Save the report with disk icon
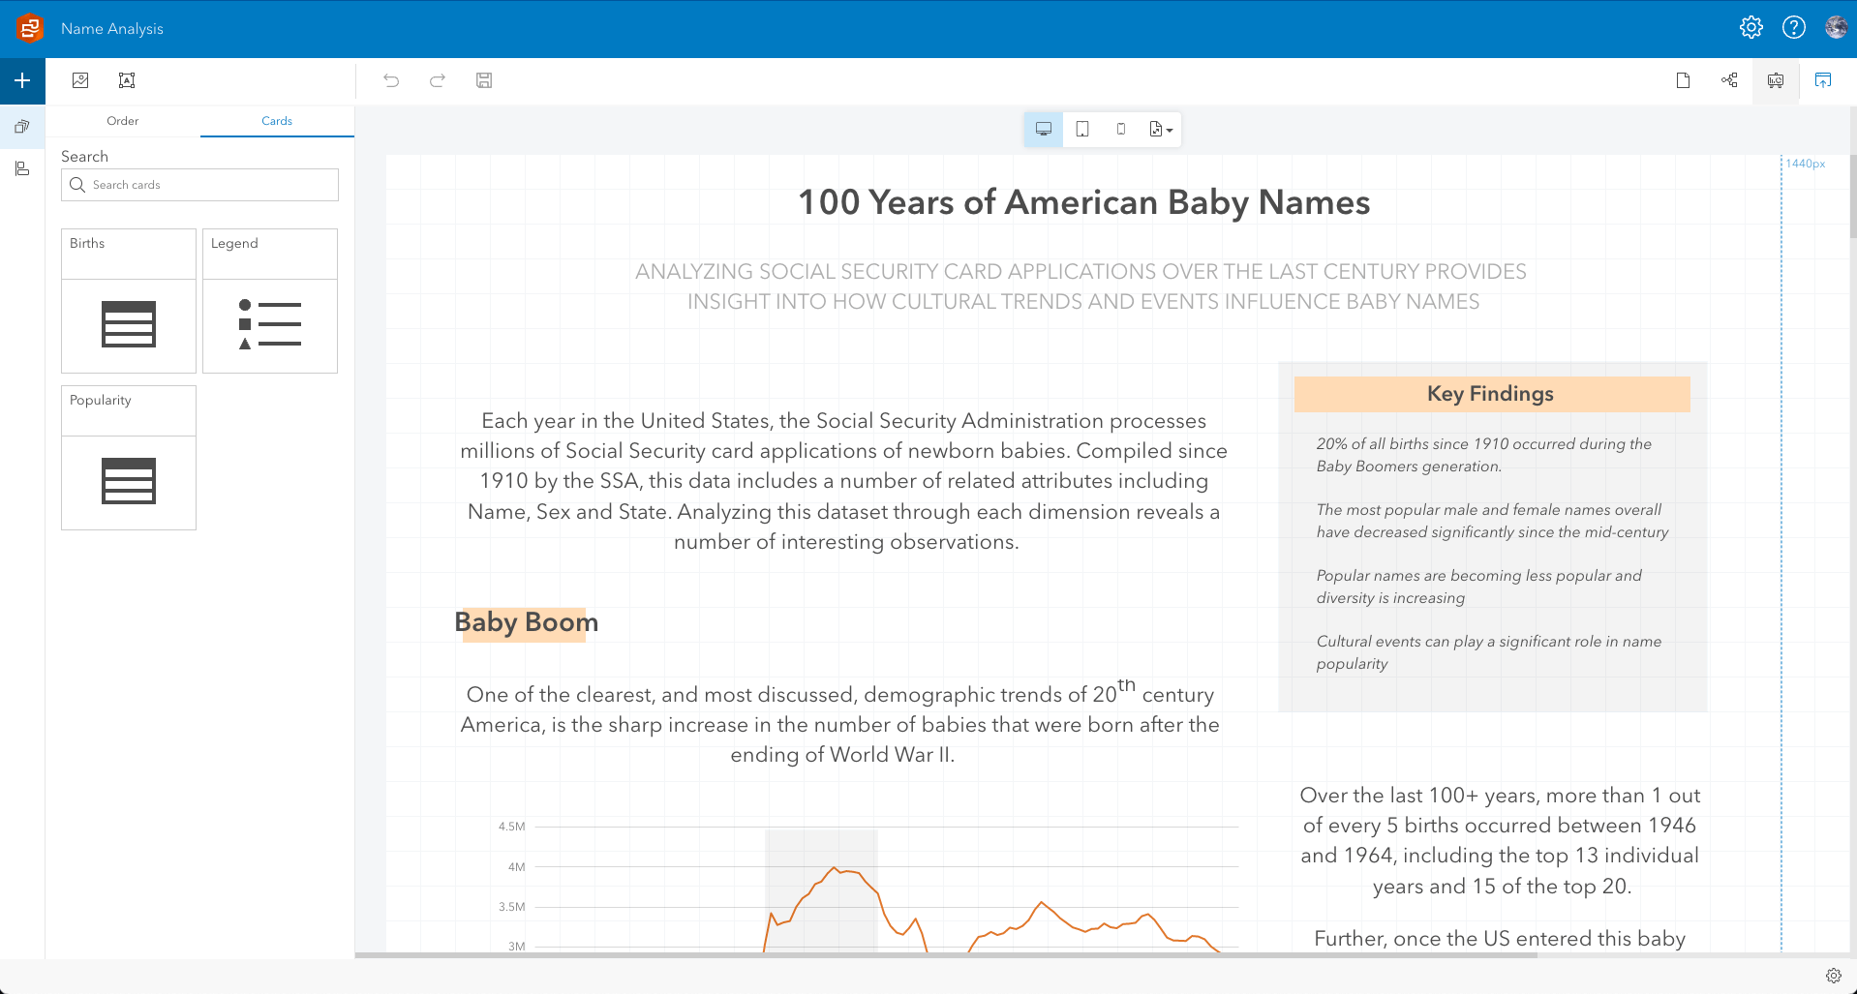This screenshot has height=994, width=1857. click(484, 80)
